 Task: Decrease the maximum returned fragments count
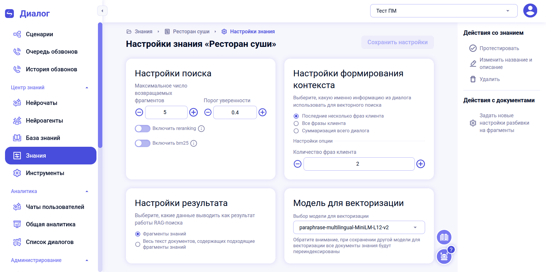pyautogui.click(x=139, y=112)
